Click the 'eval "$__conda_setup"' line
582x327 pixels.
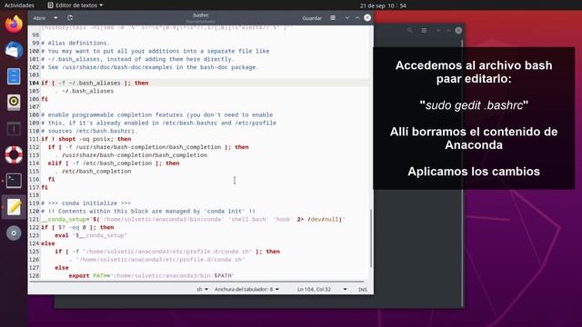91,235
